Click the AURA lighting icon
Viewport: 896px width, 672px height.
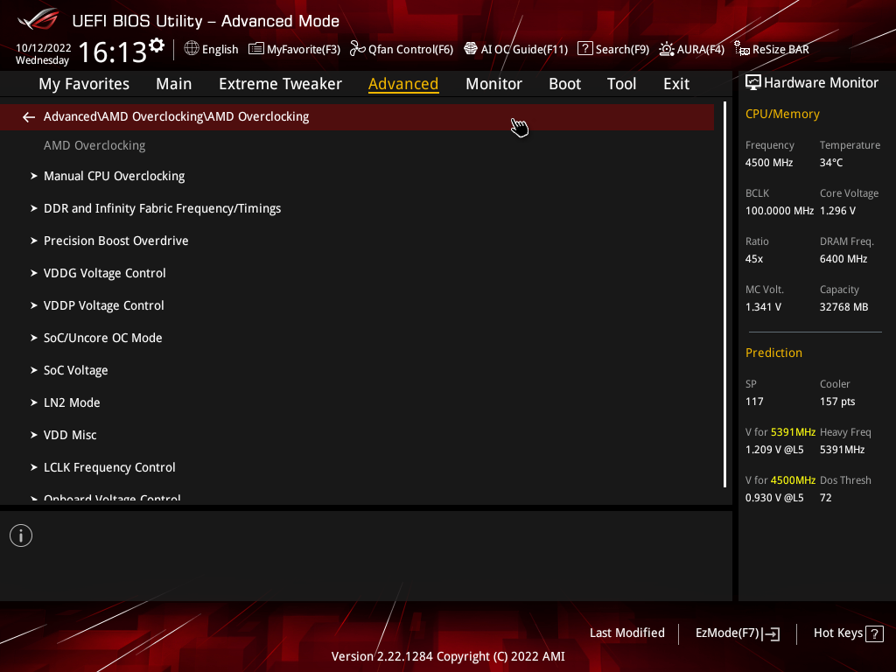(666, 49)
